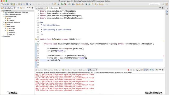The height and width of the screenshot is (95, 169).
Task: Collapse the WebContent folder
Action: click(4, 26)
